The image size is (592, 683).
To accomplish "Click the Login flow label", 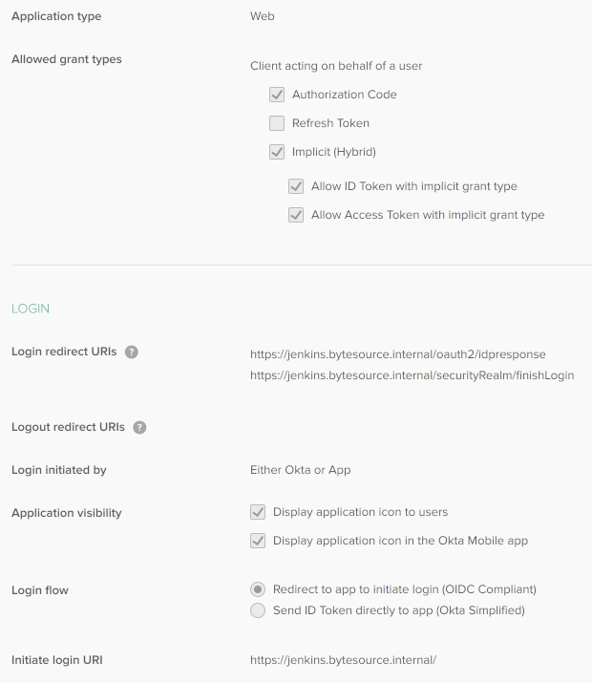I will [40, 590].
